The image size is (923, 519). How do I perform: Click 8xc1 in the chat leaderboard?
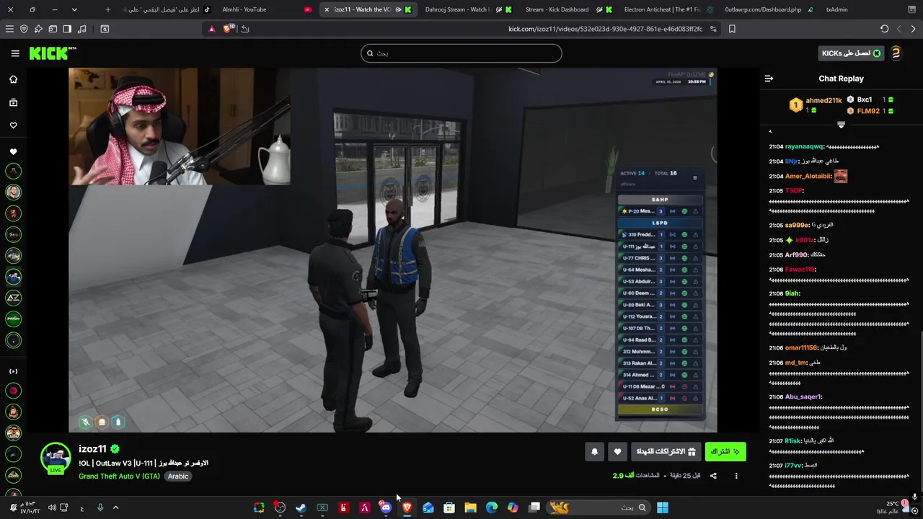tap(865, 99)
